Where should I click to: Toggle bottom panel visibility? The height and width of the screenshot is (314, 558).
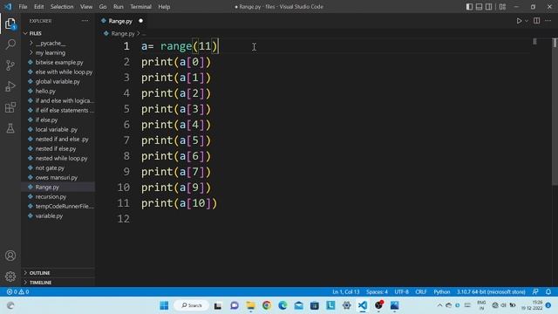(479, 7)
